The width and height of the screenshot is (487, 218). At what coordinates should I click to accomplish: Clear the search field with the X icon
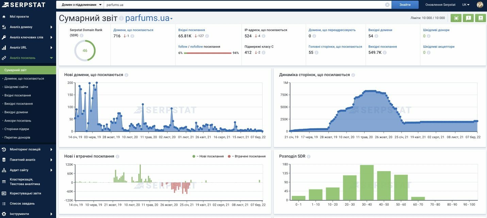pos(387,5)
